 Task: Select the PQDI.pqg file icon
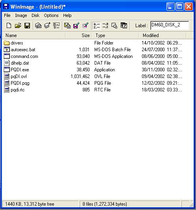click(x=7, y=83)
